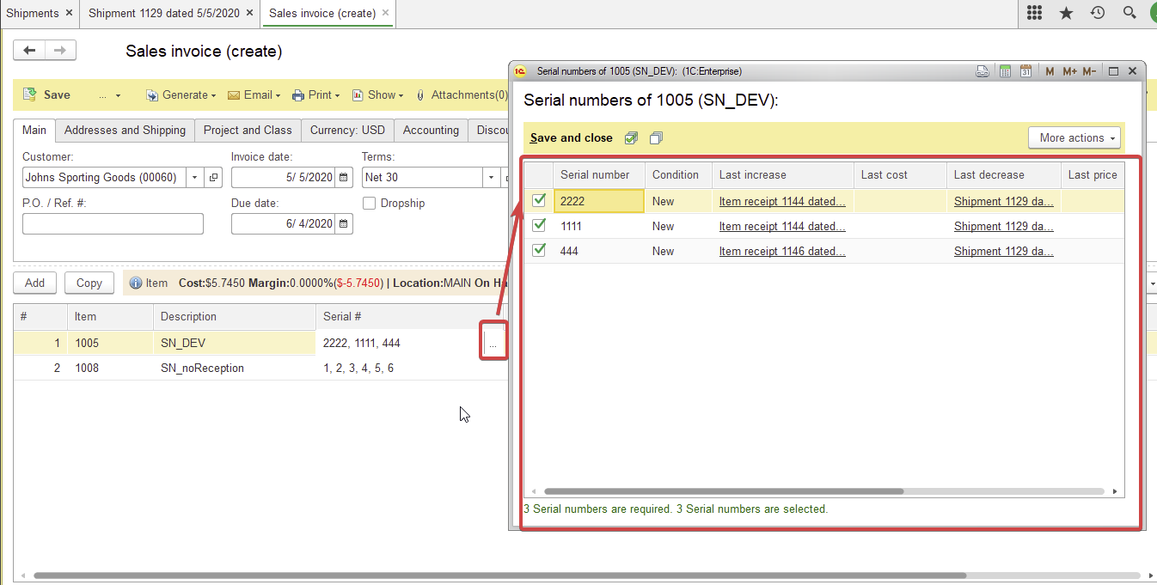Open the calendar icon in dialog title bar
The height and width of the screenshot is (585, 1157).
[x=1025, y=71]
